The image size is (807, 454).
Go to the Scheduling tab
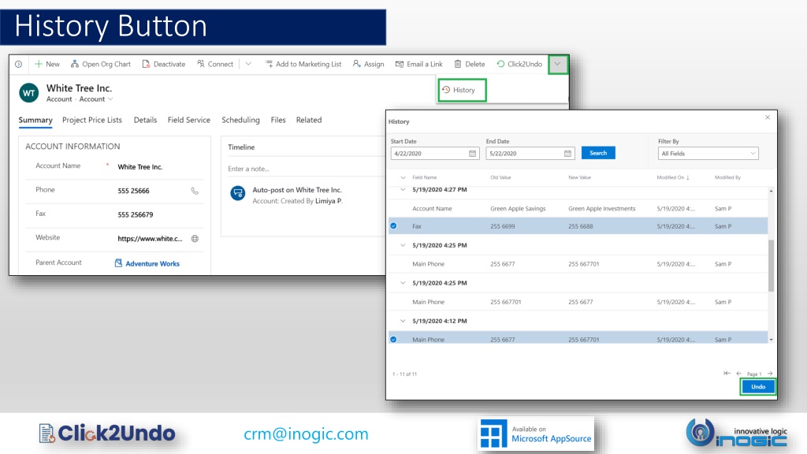click(x=240, y=120)
